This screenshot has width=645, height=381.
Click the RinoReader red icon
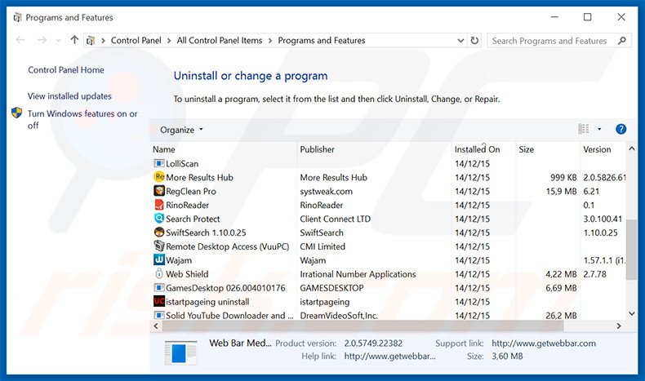158,205
